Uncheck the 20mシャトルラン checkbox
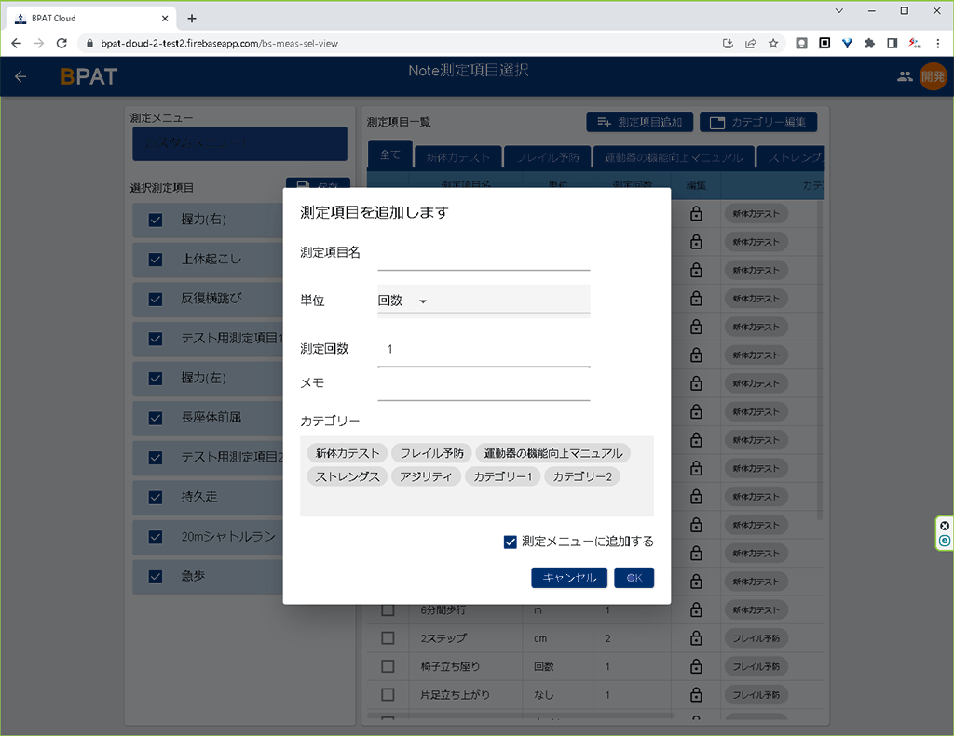Screen dimensions: 954x736 click(x=155, y=537)
